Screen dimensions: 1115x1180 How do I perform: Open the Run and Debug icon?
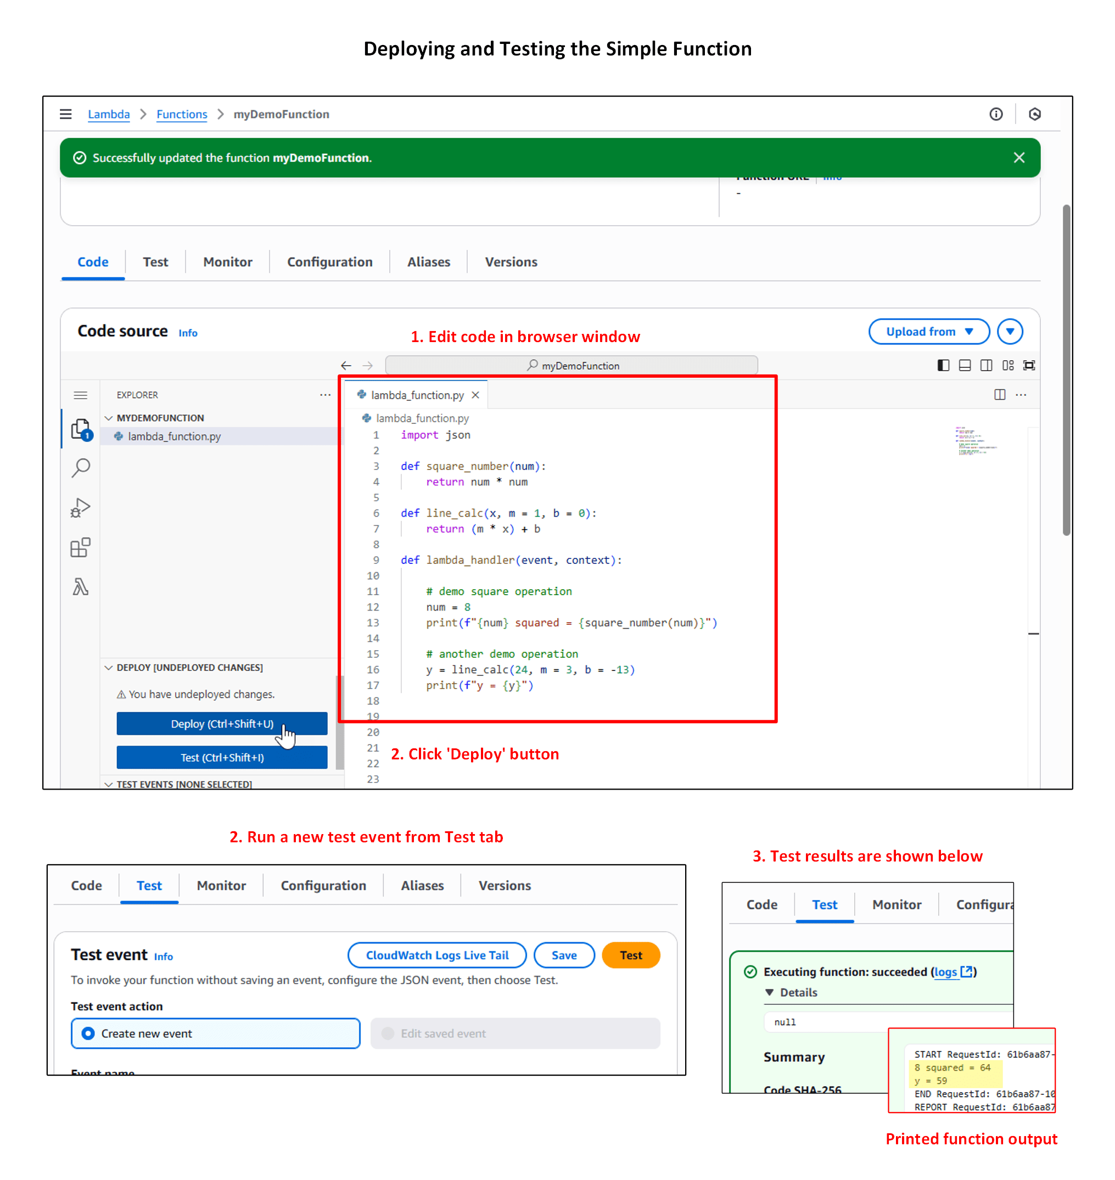coord(80,508)
